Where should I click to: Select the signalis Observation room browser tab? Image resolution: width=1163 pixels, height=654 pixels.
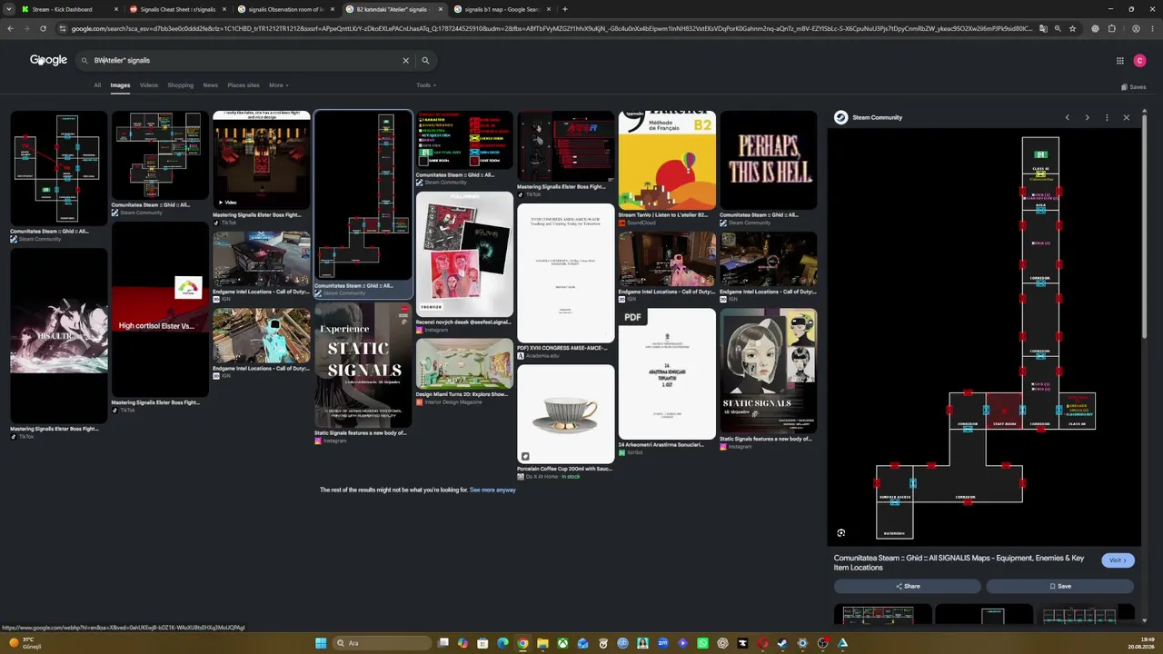pyautogui.click(x=285, y=9)
